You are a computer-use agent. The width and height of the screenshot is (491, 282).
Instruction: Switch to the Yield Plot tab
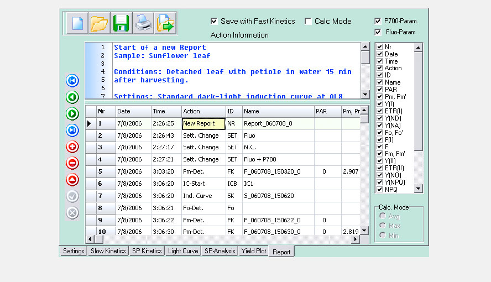click(x=254, y=251)
